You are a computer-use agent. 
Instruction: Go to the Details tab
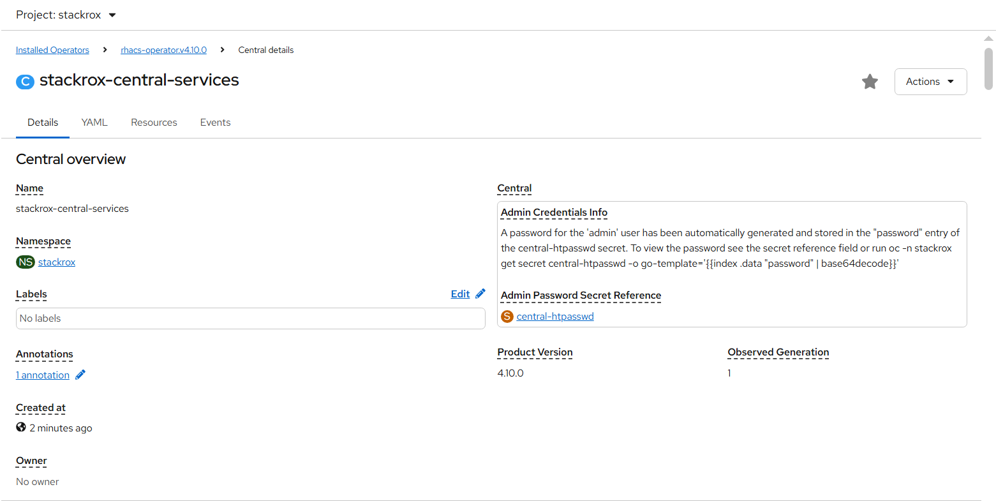tap(43, 123)
